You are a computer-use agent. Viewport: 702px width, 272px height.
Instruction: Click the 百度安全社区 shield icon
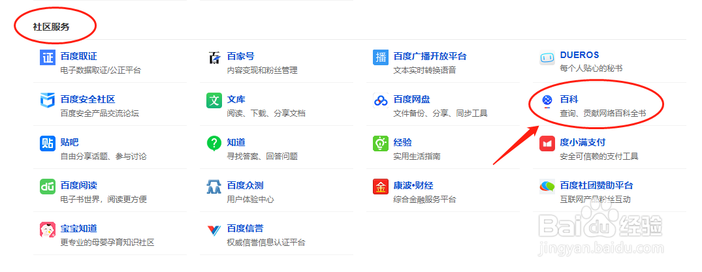(48, 100)
